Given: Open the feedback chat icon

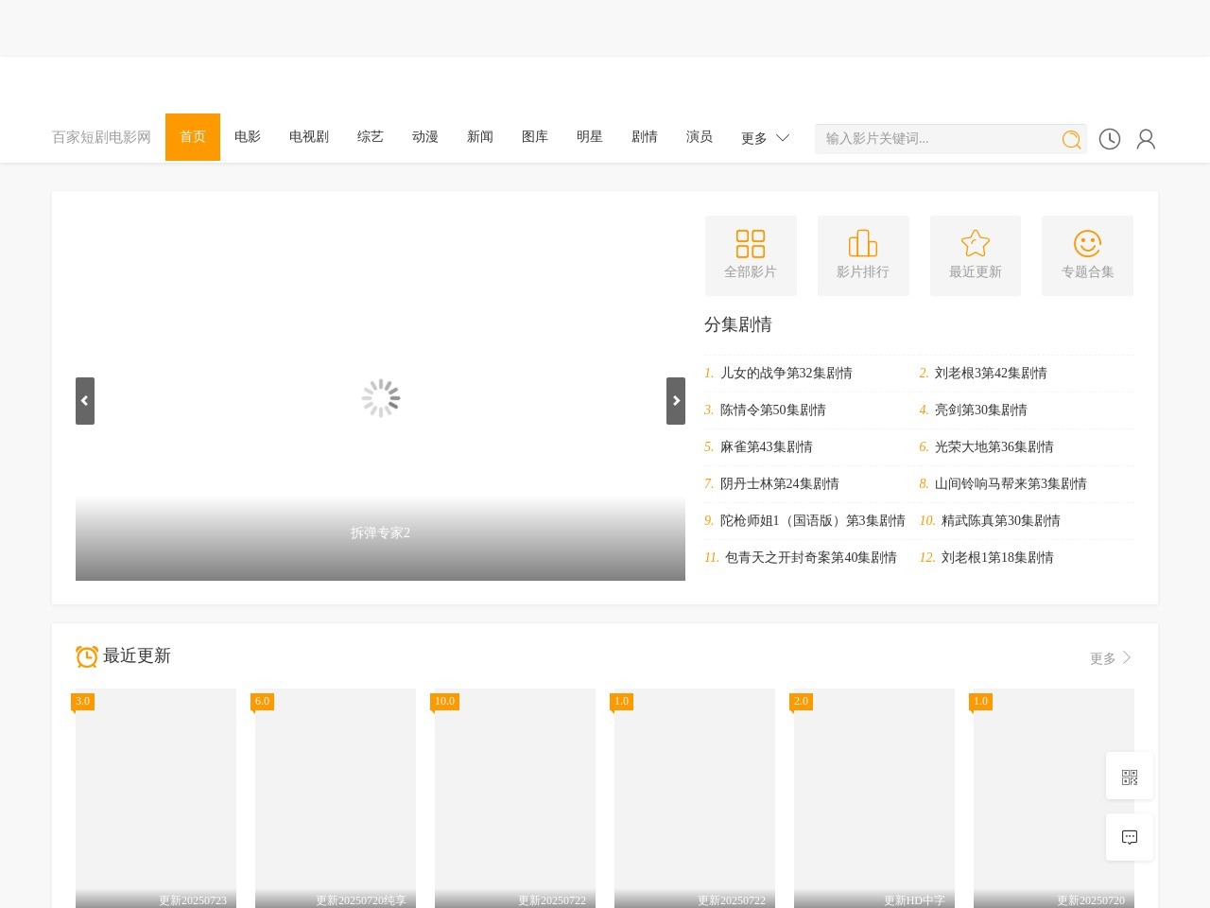Looking at the screenshot, I should coord(1129,836).
